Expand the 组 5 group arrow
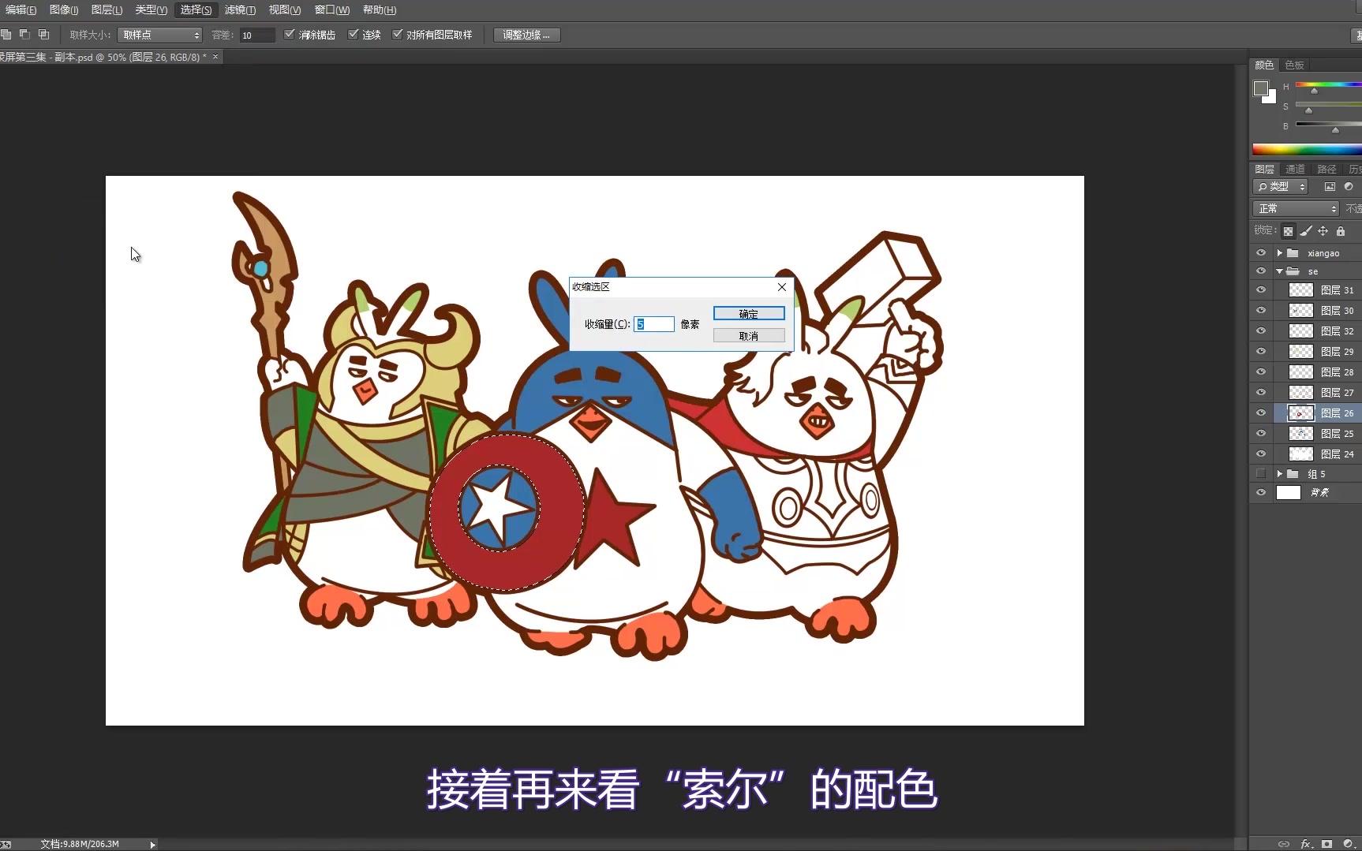This screenshot has height=851, width=1362. tap(1279, 474)
